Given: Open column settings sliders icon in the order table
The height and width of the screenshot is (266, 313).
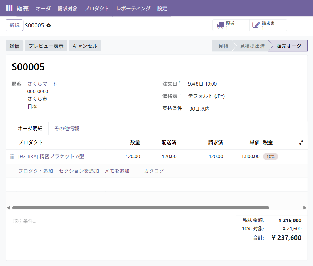Looking at the screenshot, I should pos(301,142).
